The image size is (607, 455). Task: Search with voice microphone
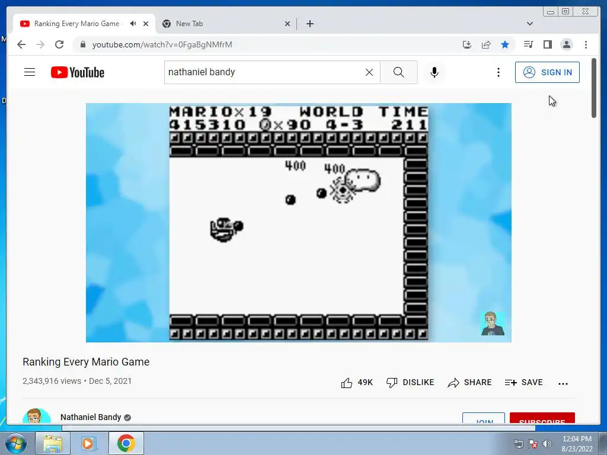coord(435,72)
